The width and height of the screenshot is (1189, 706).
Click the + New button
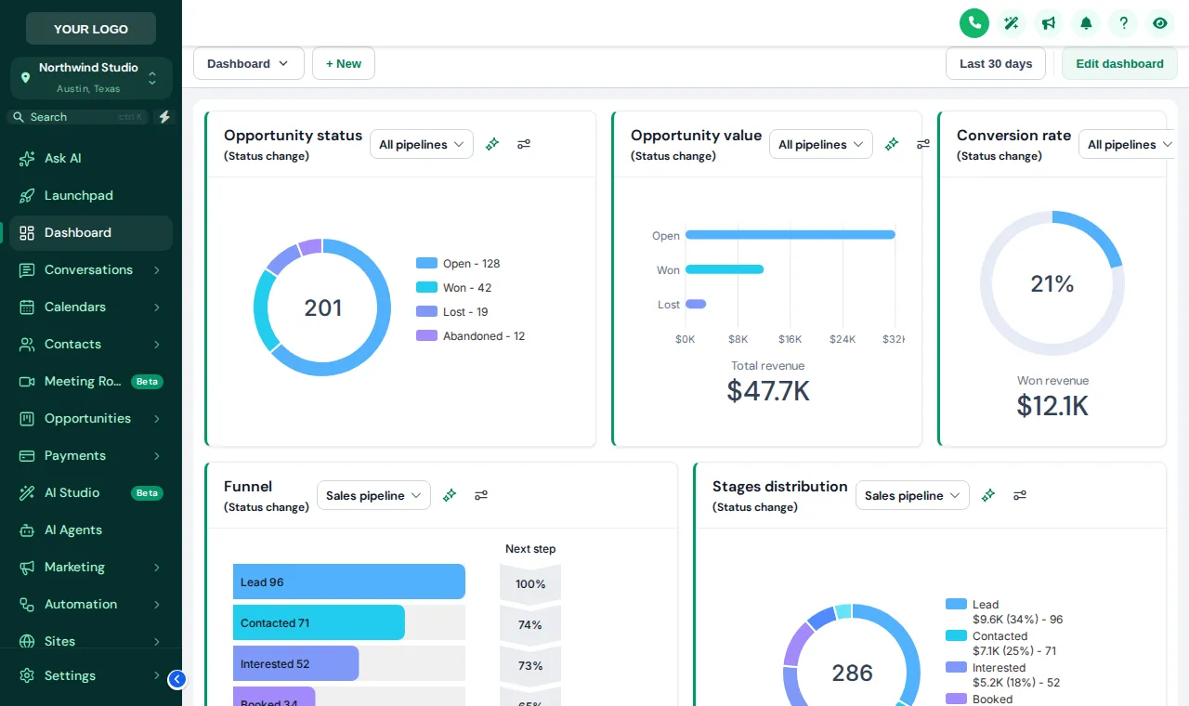[344, 63]
